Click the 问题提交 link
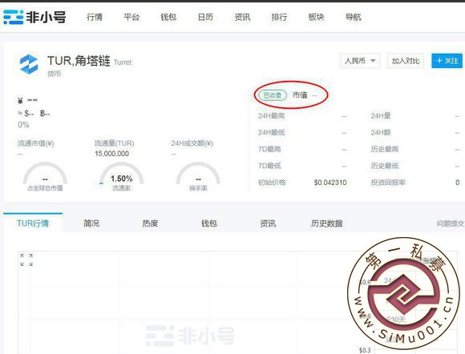Image resolution: width=465 pixels, height=354 pixels. pos(451,223)
